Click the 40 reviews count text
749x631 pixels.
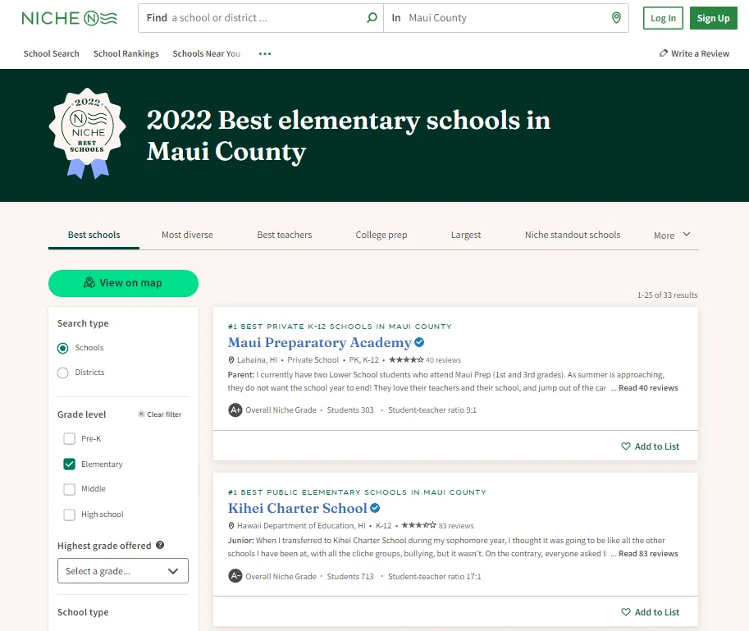coord(443,360)
